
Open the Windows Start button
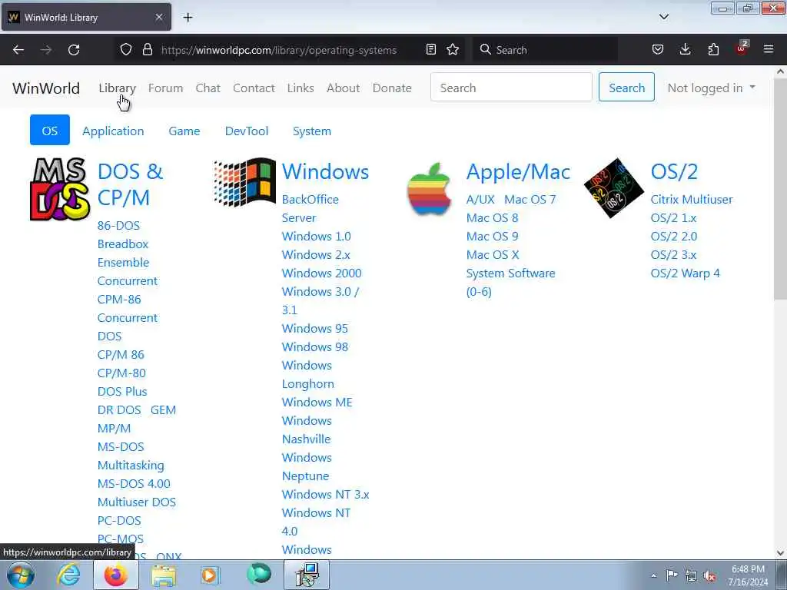[21, 575]
